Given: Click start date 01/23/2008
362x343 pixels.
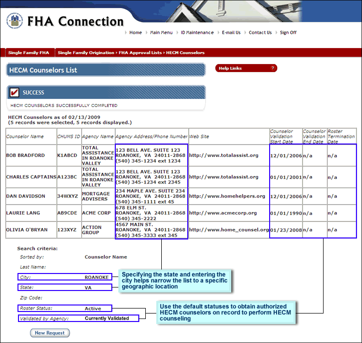Looking at the screenshot, I should (x=286, y=230).
